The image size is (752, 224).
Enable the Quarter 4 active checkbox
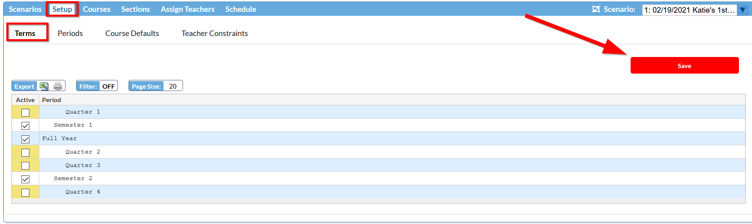point(25,193)
